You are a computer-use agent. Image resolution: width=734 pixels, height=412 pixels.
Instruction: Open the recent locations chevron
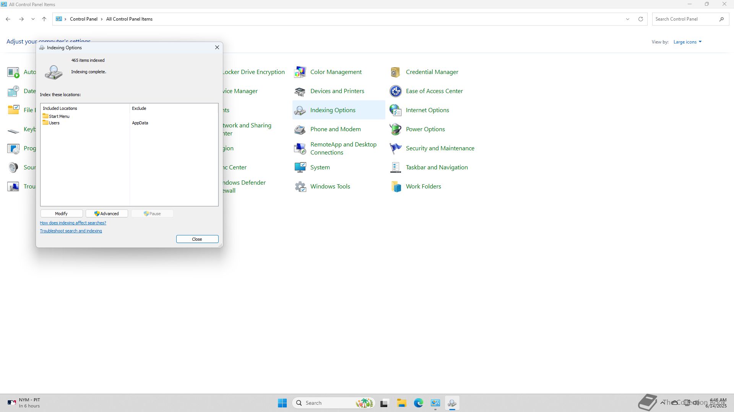pyautogui.click(x=33, y=19)
